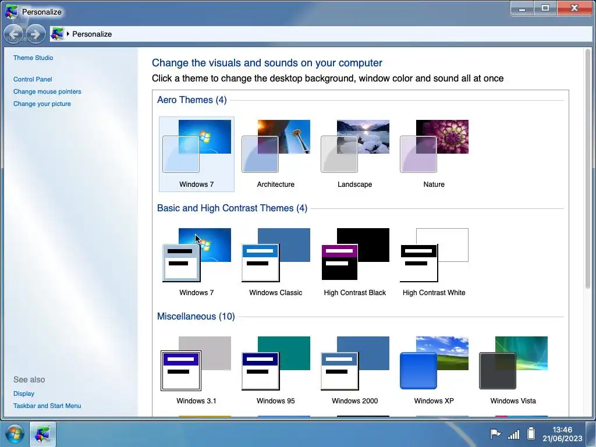Choose High Contrast Black theme
596x447 pixels.
tap(354, 262)
